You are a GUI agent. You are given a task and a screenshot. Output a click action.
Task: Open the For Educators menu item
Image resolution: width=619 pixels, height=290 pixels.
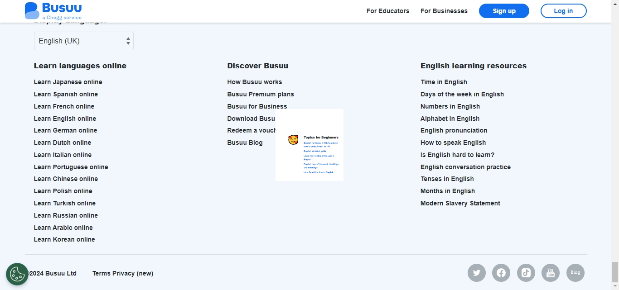[388, 11]
